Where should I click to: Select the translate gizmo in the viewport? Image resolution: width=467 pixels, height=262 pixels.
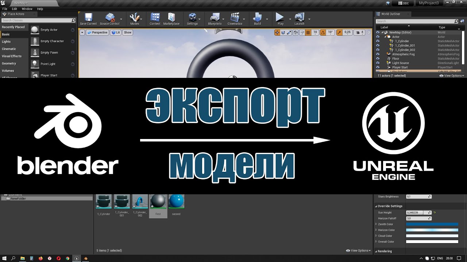click(x=277, y=32)
